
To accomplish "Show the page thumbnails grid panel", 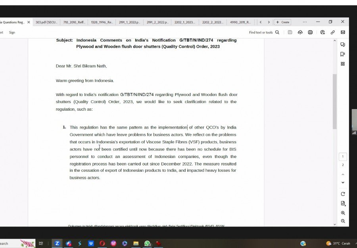I will click(x=343, y=64).
